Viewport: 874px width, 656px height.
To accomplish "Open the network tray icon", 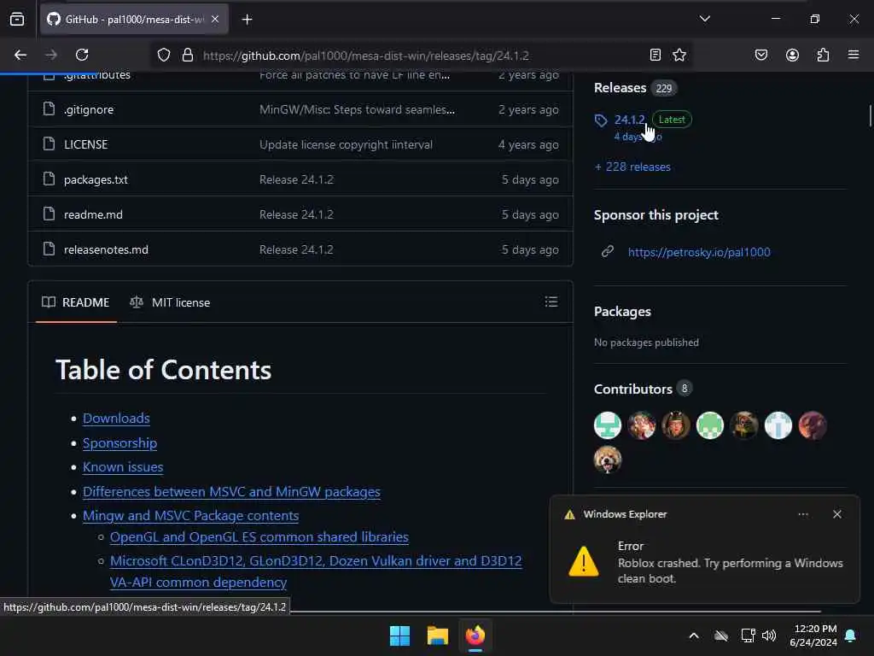I will 748,635.
